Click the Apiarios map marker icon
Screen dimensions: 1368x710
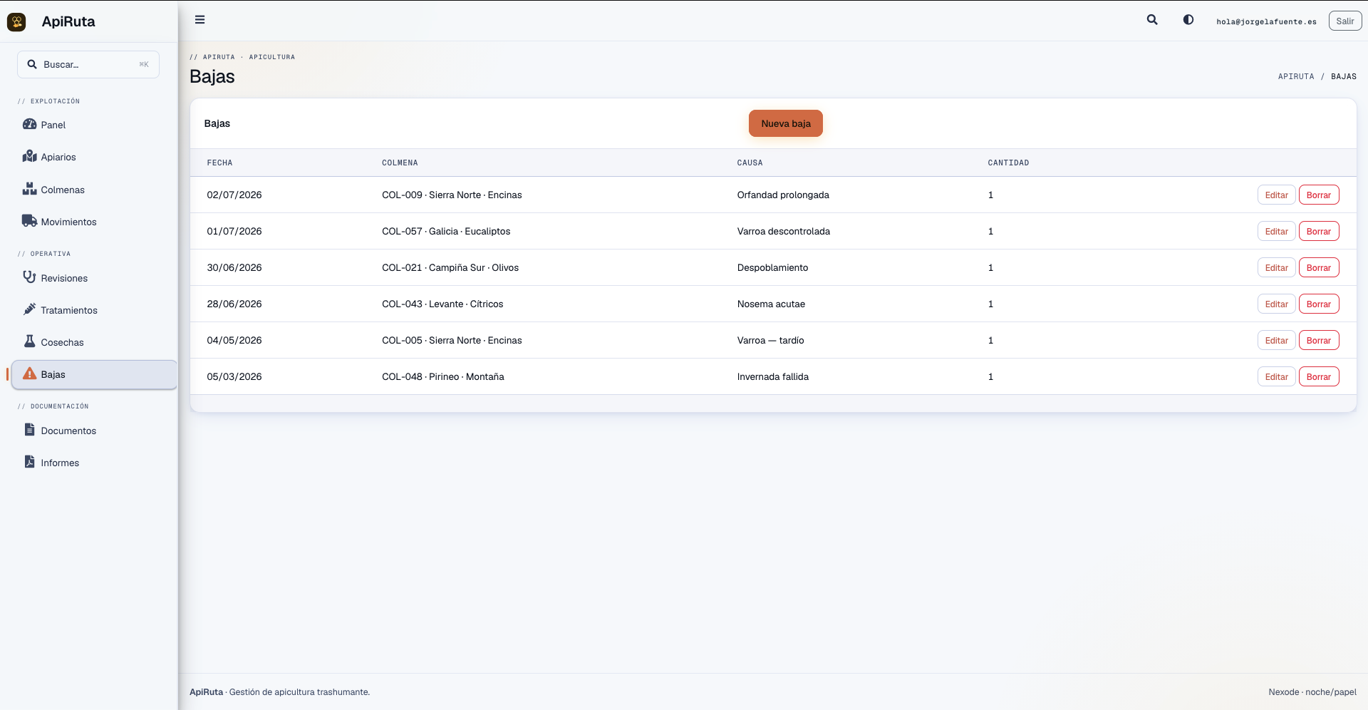click(29, 156)
